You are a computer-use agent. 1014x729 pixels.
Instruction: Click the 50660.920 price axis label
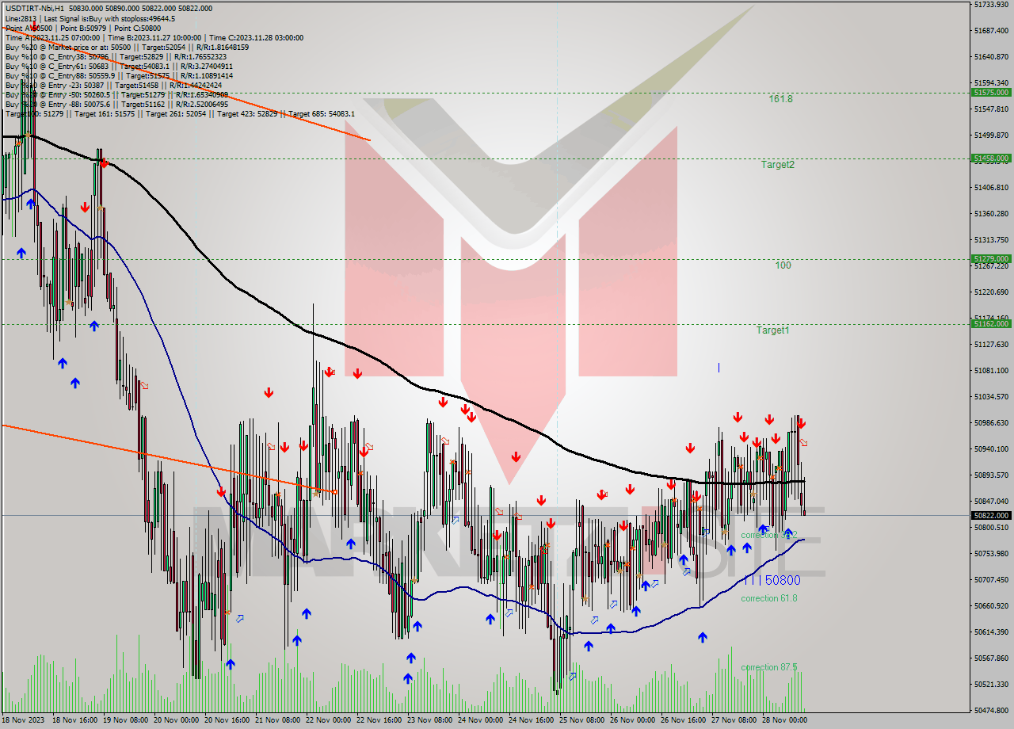click(990, 606)
